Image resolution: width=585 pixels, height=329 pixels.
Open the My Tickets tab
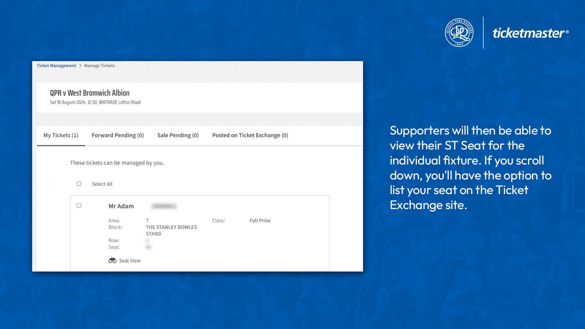(61, 135)
